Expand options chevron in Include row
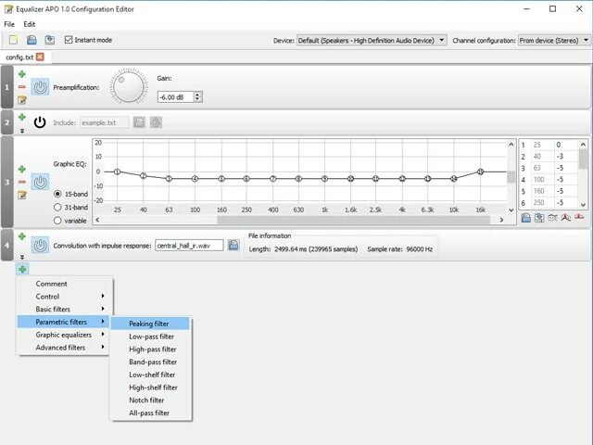The image size is (593, 445). (22, 131)
